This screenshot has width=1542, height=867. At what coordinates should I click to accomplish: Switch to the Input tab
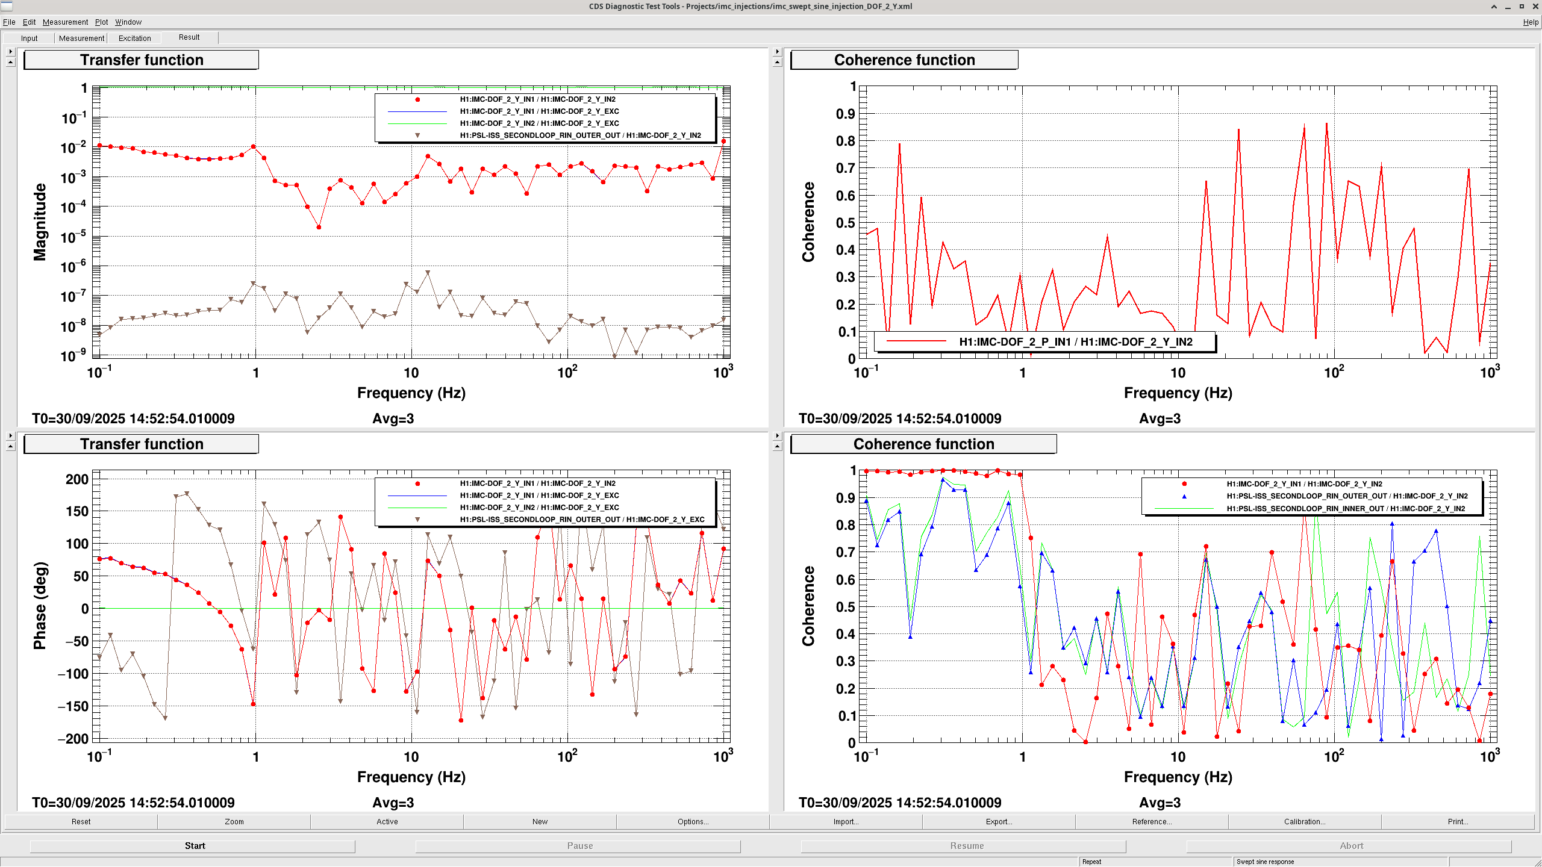pyautogui.click(x=29, y=38)
